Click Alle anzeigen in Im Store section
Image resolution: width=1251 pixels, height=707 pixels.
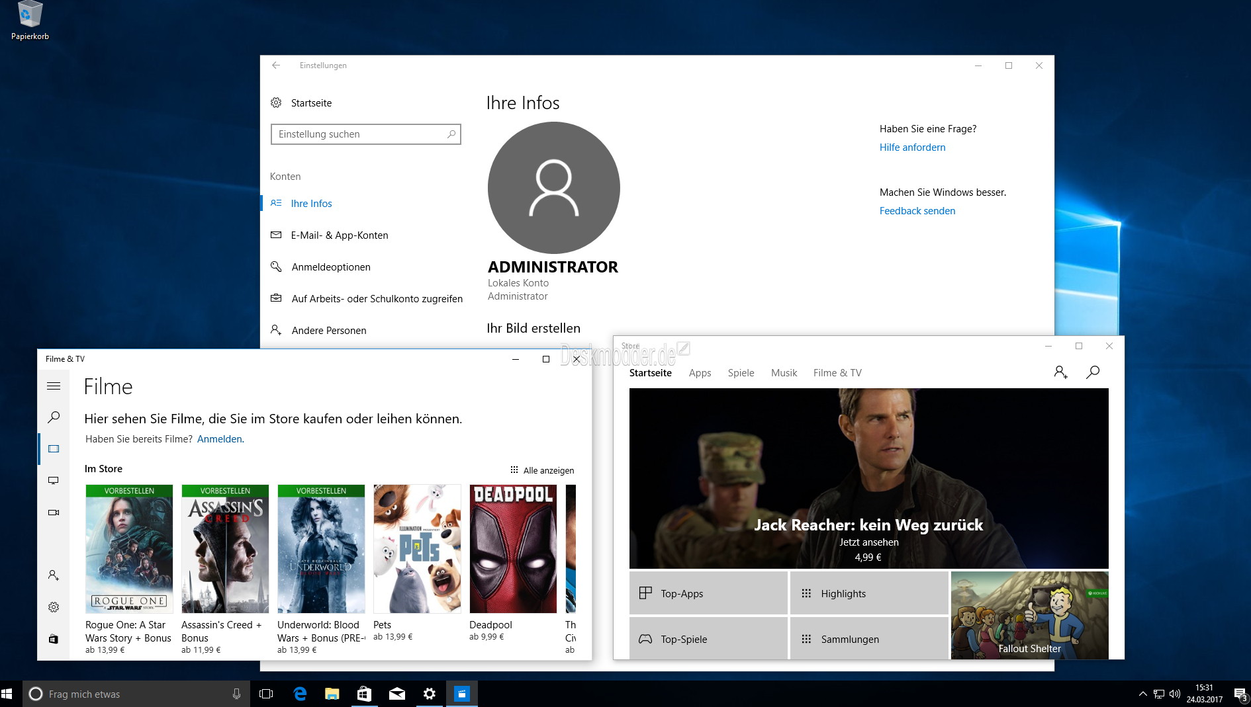point(542,470)
